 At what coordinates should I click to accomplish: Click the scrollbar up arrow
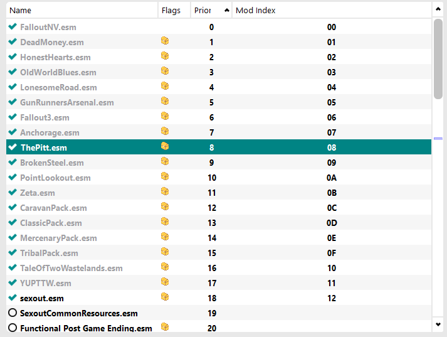point(438,9)
